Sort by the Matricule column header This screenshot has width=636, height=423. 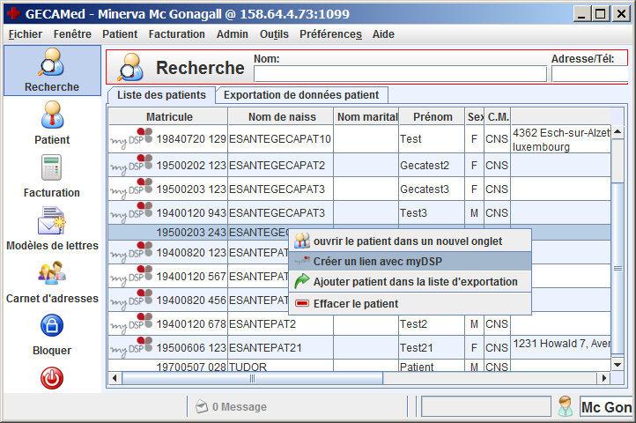click(169, 116)
